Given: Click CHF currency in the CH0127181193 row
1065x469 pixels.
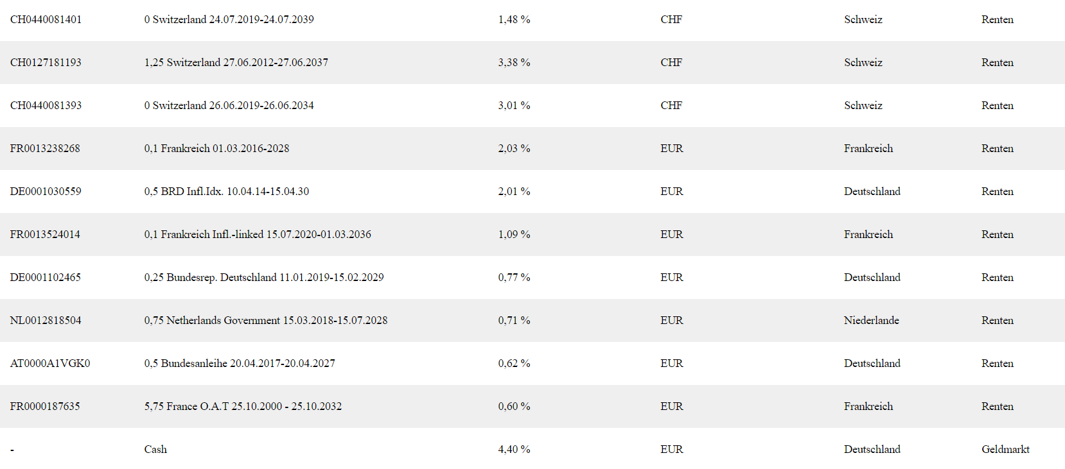Looking at the screenshot, I should click(671, 63).
